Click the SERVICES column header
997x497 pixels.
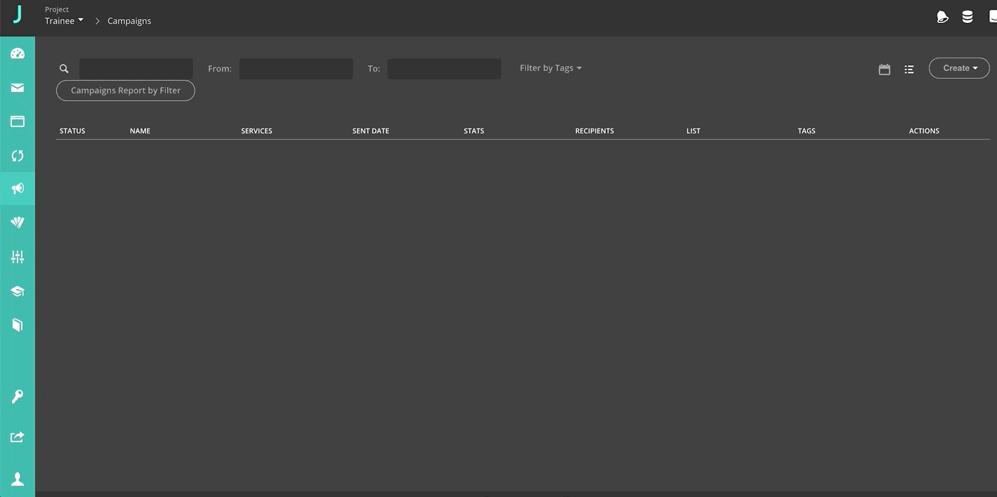click(x=256, y=131)
